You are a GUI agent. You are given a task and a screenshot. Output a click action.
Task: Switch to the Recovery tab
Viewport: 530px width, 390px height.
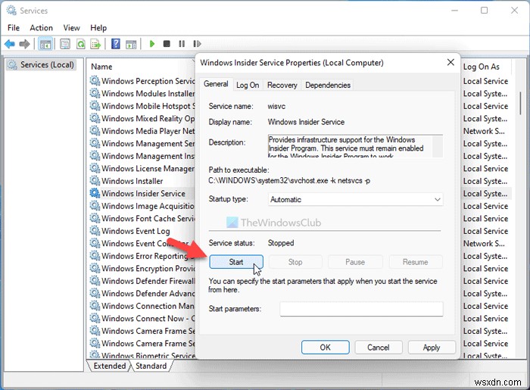[282, 85]
